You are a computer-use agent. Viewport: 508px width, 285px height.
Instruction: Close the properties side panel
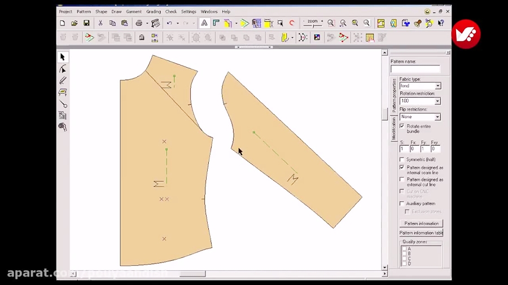(x=448, y=52)
